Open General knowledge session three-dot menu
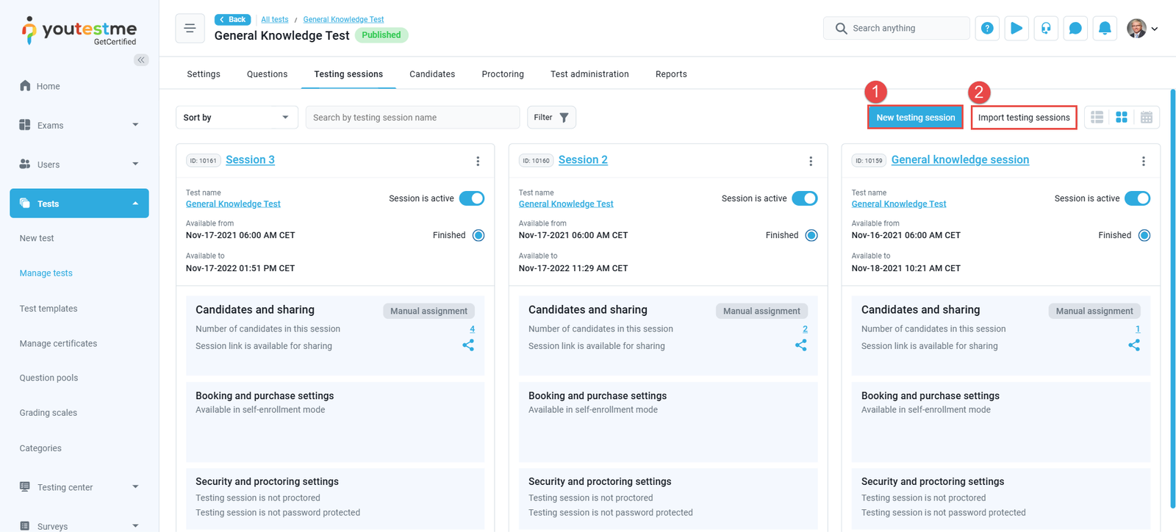Viewport: 1176px width, 532px height. click(x=1144, y=161)
